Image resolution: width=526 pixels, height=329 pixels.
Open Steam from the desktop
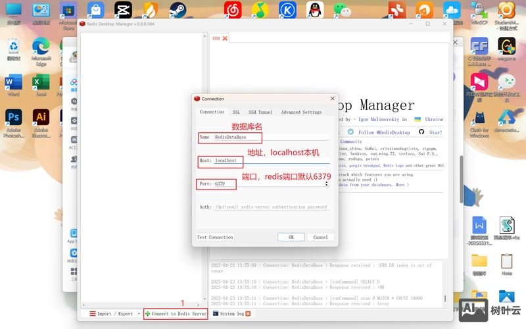click(178, 10)
